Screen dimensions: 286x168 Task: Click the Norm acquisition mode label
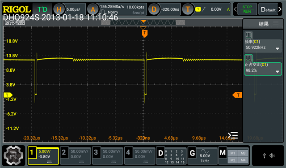pyautogui.click(x=113, y=12)
